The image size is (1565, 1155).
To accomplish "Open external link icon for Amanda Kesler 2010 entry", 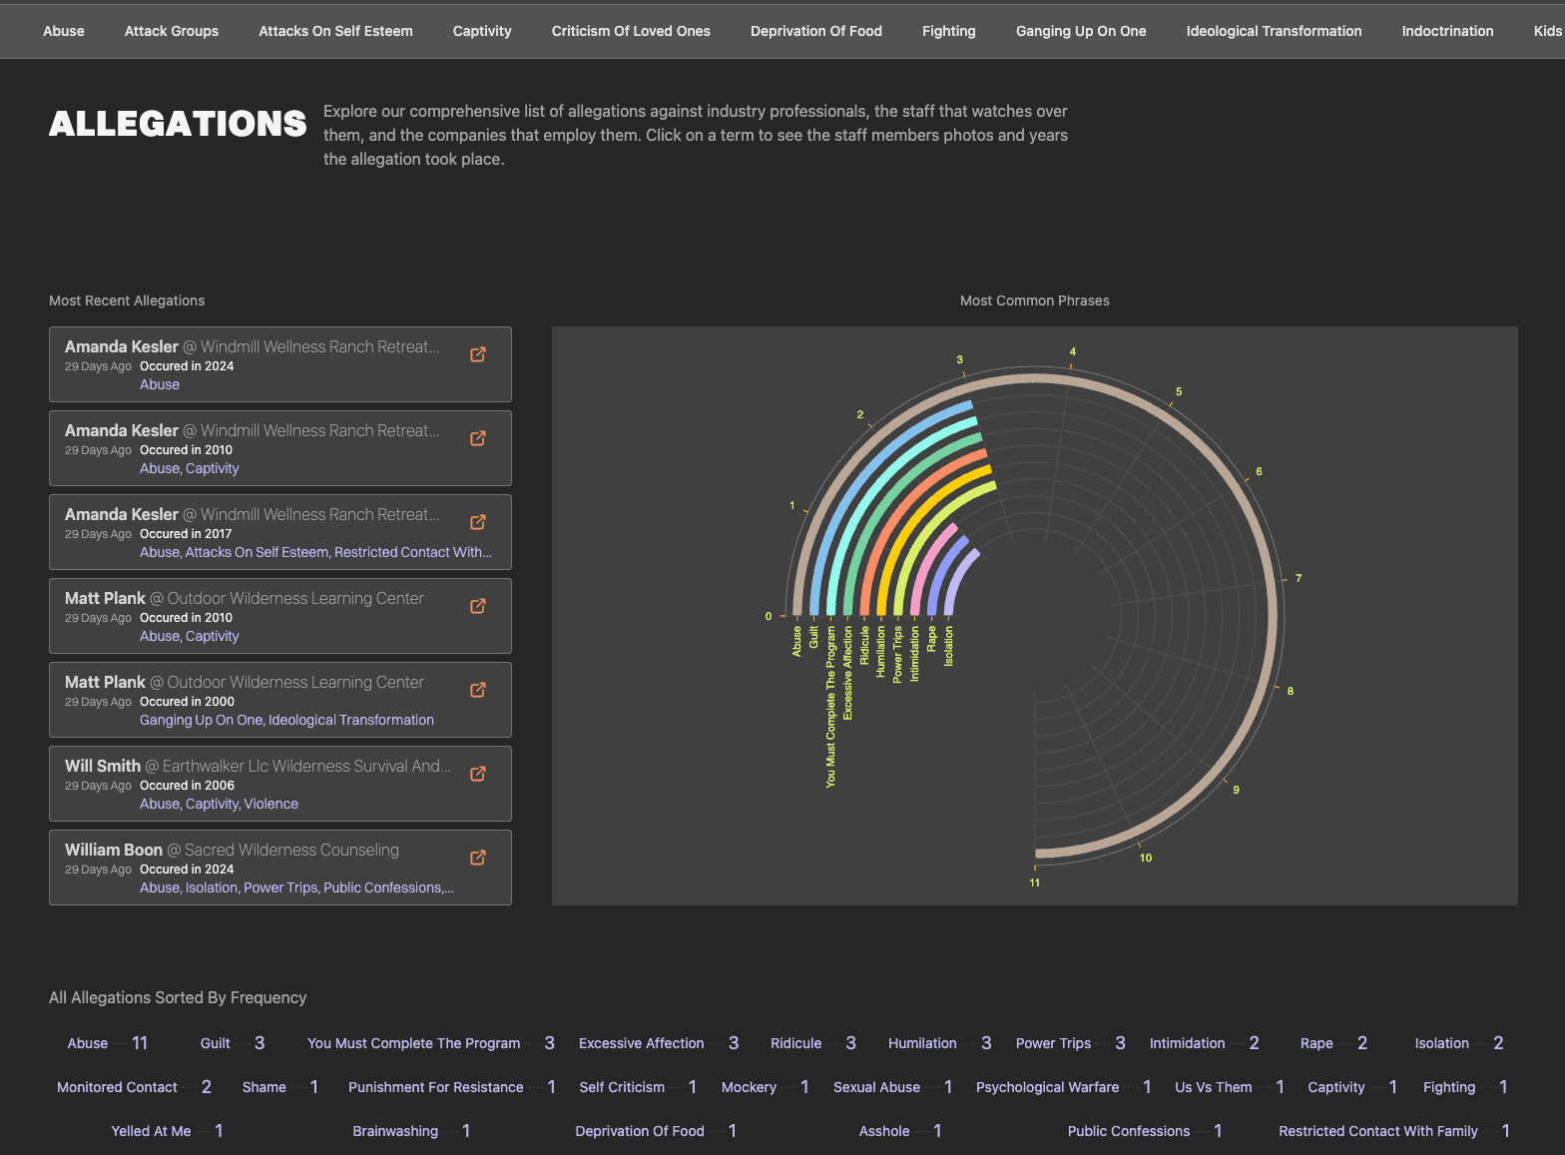I will point(478,438).
